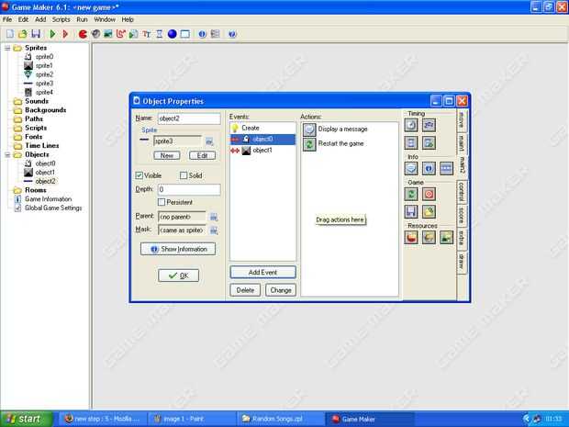Select the End Game action icon
This screenshot has height=427, width=569.
[429, 195]
